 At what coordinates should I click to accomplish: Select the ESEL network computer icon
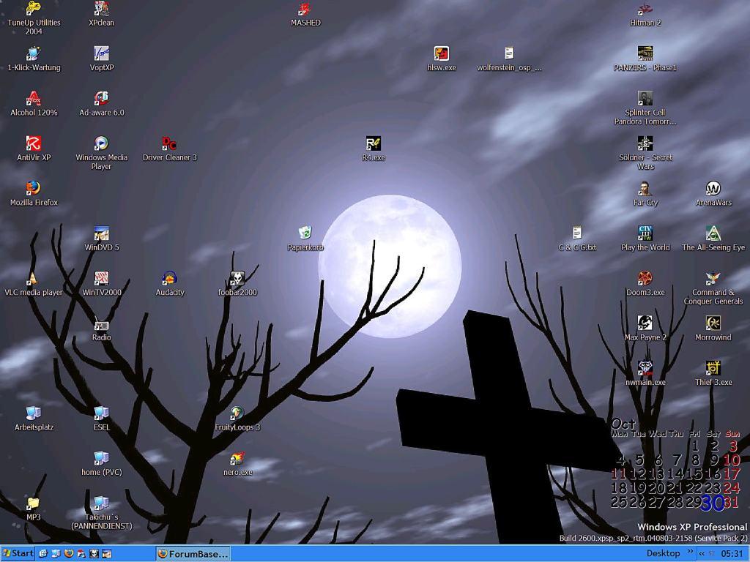click(x=101, y=419)
